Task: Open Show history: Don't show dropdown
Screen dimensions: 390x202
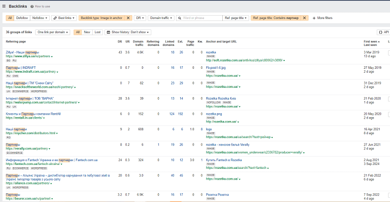Action: click(128, 32)
